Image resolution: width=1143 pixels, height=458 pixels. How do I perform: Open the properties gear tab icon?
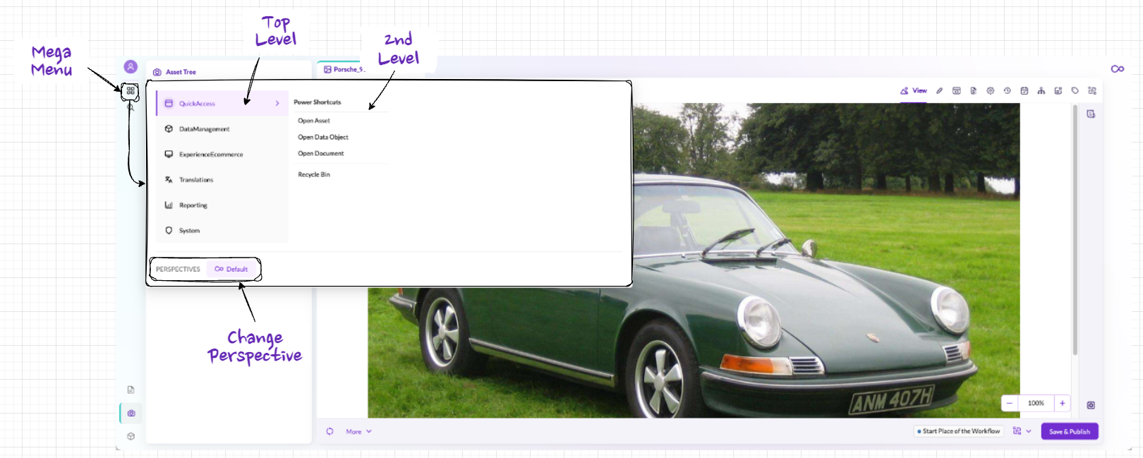coord(991,90)
